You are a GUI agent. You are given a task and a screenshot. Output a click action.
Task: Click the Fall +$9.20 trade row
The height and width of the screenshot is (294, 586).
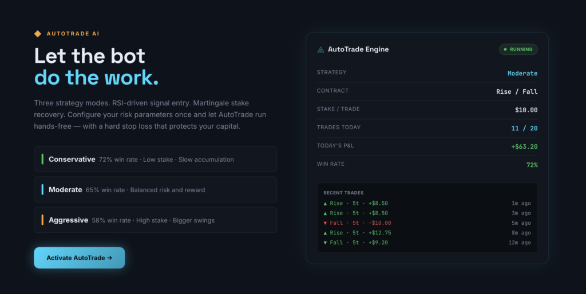(427, 243)
